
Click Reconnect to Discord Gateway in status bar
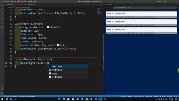27,96
